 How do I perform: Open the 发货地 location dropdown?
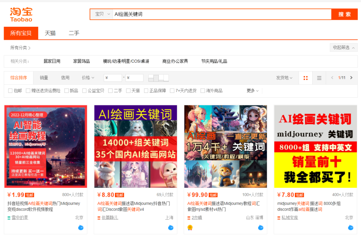284,78
